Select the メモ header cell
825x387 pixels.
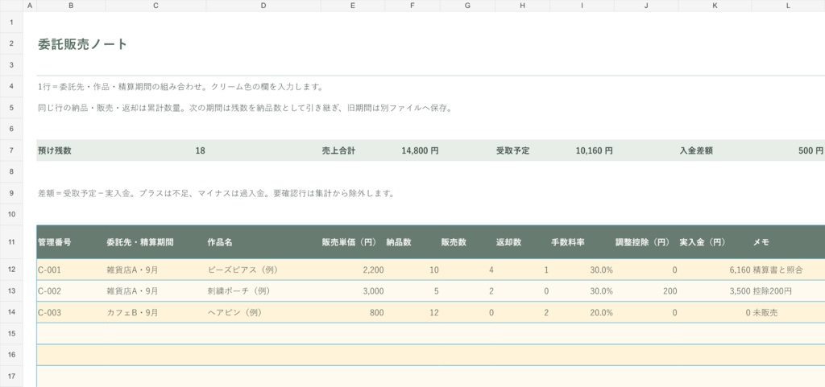(x=788, y=242)
